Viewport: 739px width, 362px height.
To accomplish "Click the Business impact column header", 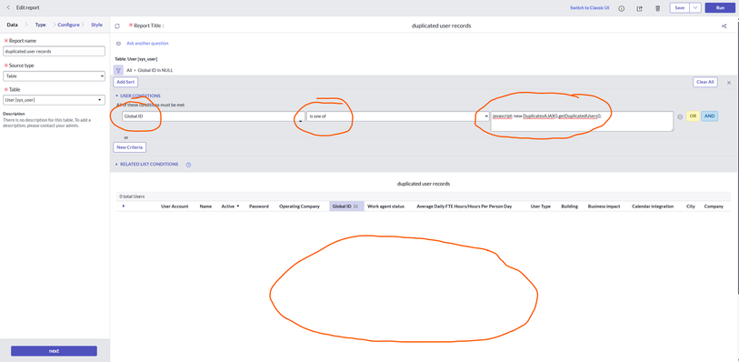I will (x=604, y=206).
